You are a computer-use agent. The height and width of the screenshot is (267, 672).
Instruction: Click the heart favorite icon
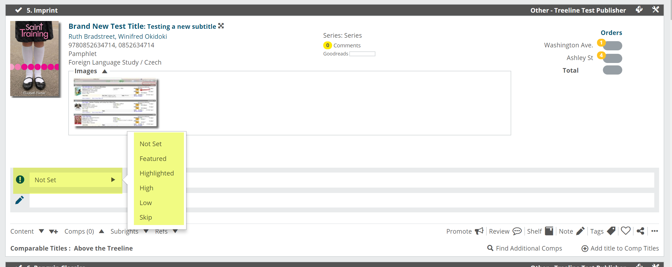pyautogui.click(x=626, y=231)
